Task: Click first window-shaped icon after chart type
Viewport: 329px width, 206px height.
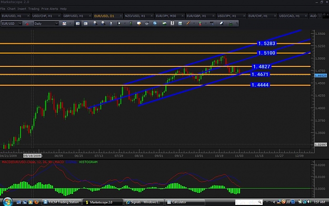Action: click(x=77, y=24)
